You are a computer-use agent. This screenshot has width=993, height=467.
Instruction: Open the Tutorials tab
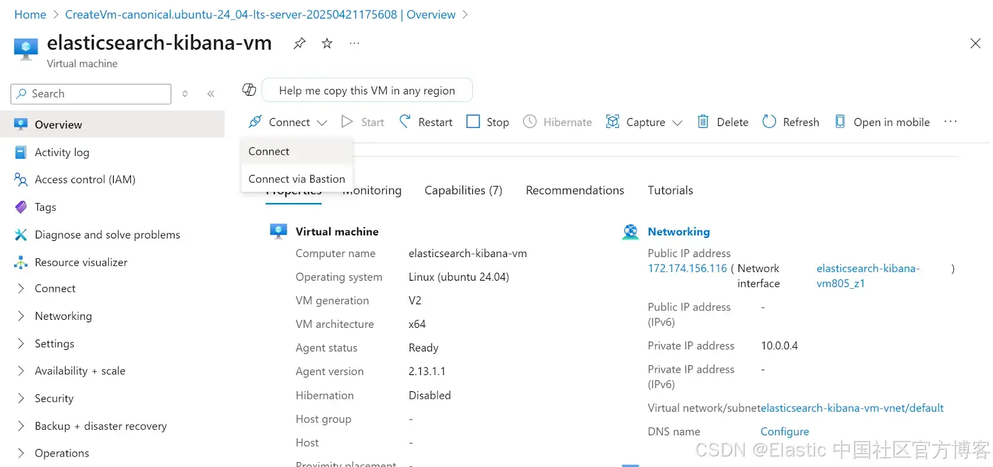(x=670, y=191)
